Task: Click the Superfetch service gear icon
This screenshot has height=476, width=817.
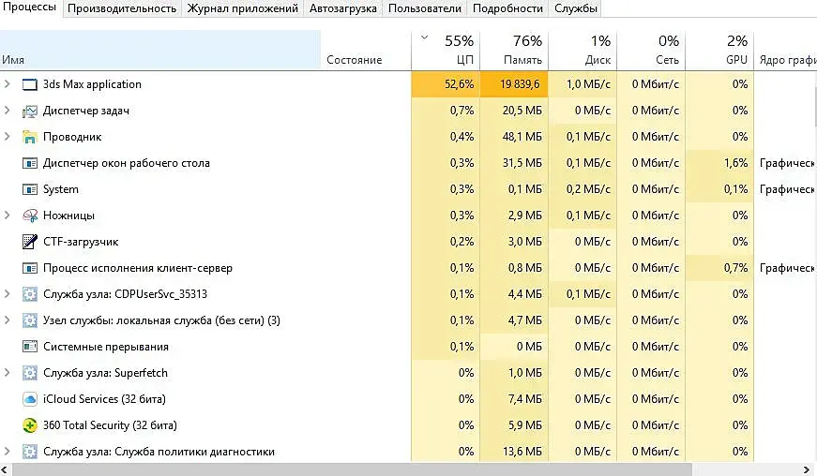Action: pos(30,373)
